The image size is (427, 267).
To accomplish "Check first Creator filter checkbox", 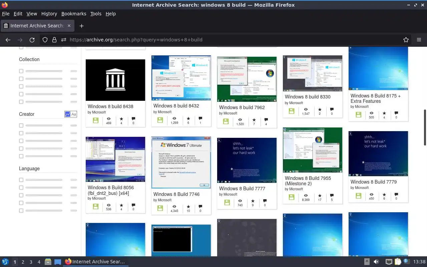I will point(21,125).
